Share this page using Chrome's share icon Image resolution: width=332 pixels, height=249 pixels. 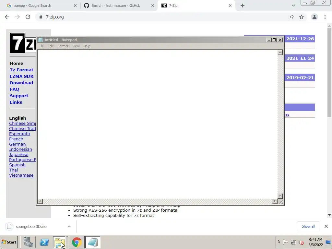291,17
